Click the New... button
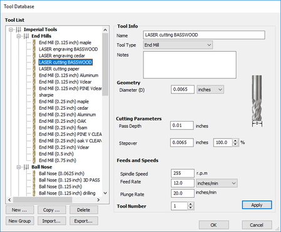 [20, 210]
